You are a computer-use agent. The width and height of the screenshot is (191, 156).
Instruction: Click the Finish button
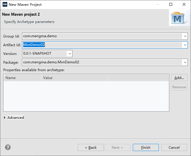[x=145, y=148]
